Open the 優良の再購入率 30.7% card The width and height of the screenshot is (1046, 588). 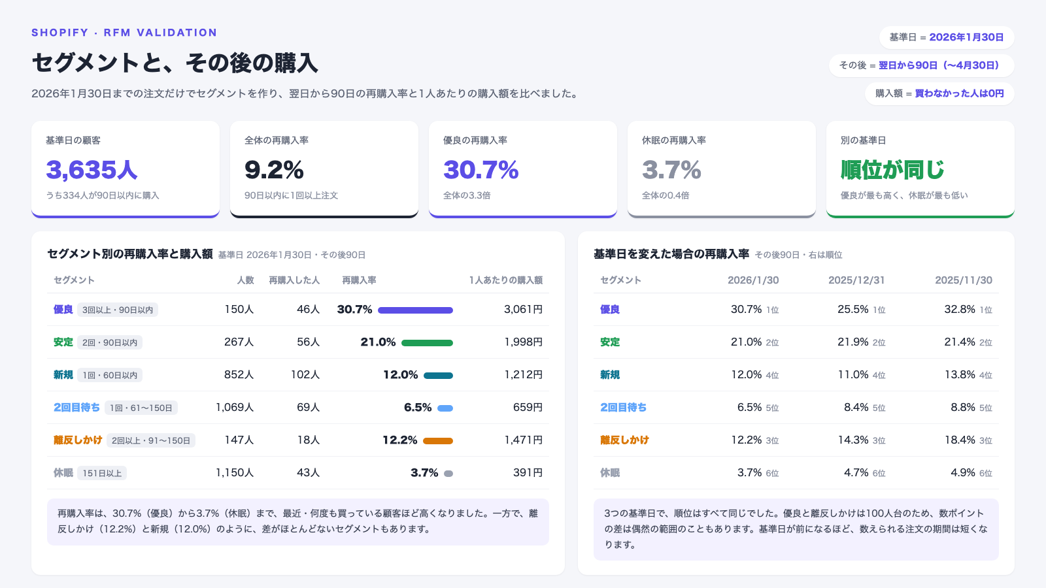click(x=523, y=169)
